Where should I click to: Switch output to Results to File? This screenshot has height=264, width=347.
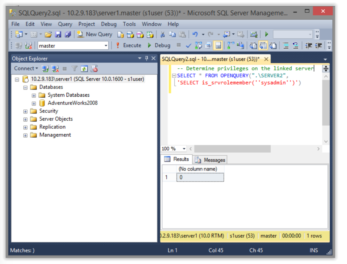[x=273, y=46]
